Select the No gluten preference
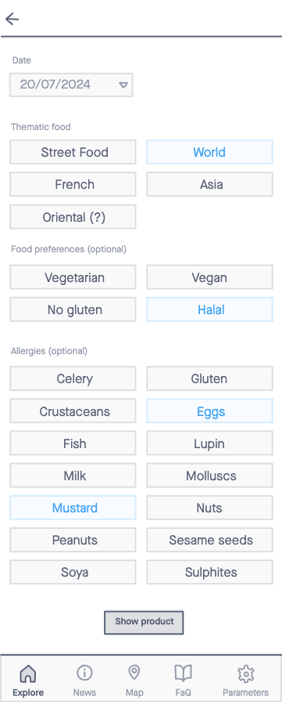Viewport: 282px width, 702px height. 73,309
